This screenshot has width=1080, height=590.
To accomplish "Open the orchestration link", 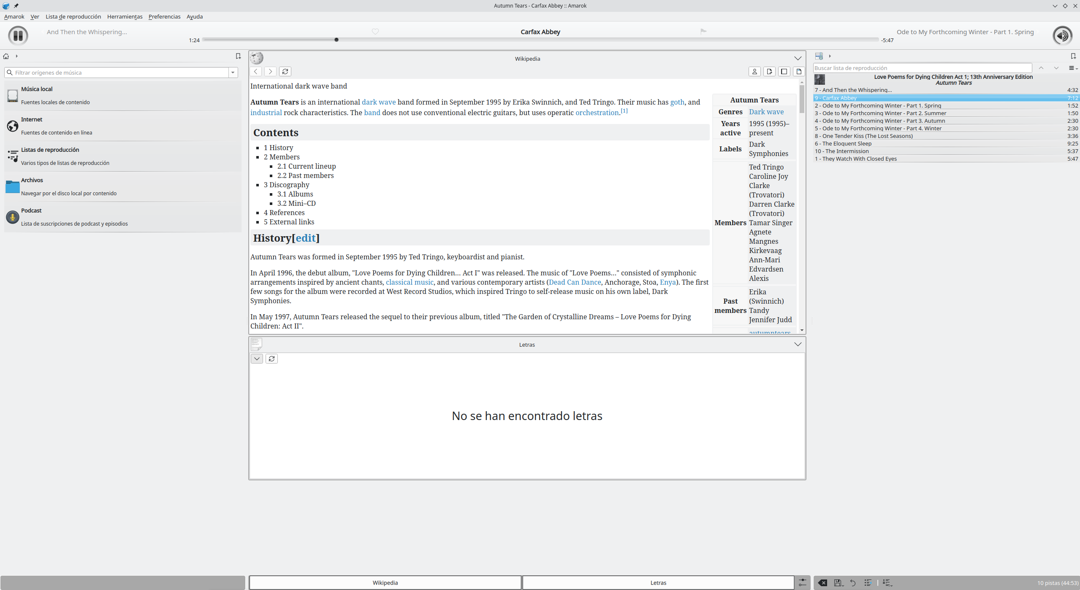I will pyautogui.click(x=597, y=113).
